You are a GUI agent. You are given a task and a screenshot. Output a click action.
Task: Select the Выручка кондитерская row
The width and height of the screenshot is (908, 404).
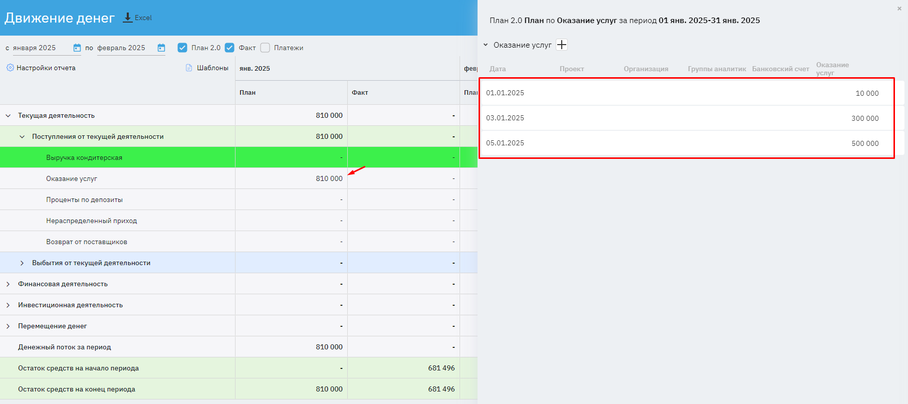[84, 157]
